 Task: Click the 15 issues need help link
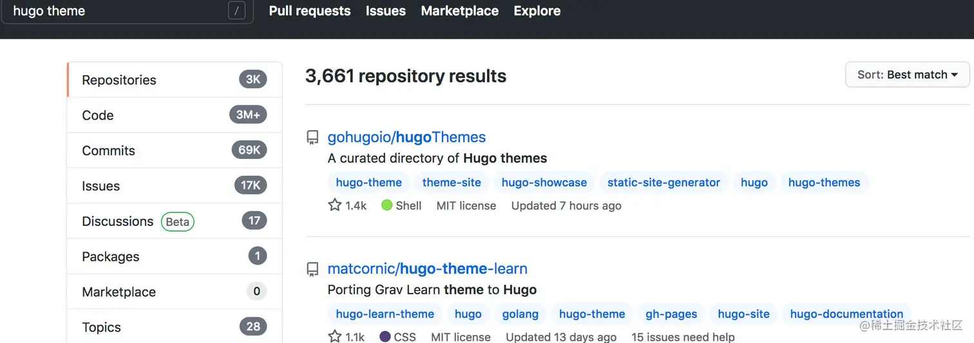683,337
